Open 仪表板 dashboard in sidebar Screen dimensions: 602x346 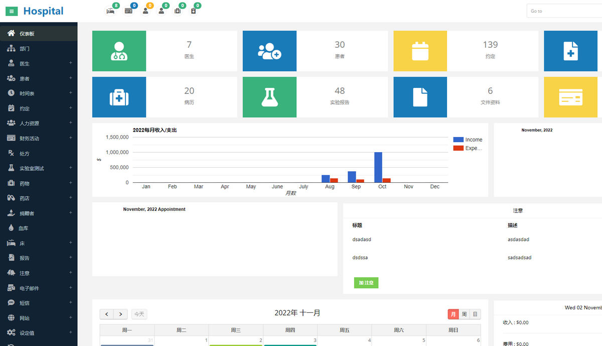[39, 34]
